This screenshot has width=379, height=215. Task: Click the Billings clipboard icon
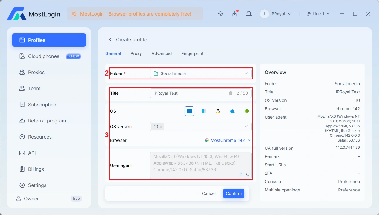click(22, 169)
